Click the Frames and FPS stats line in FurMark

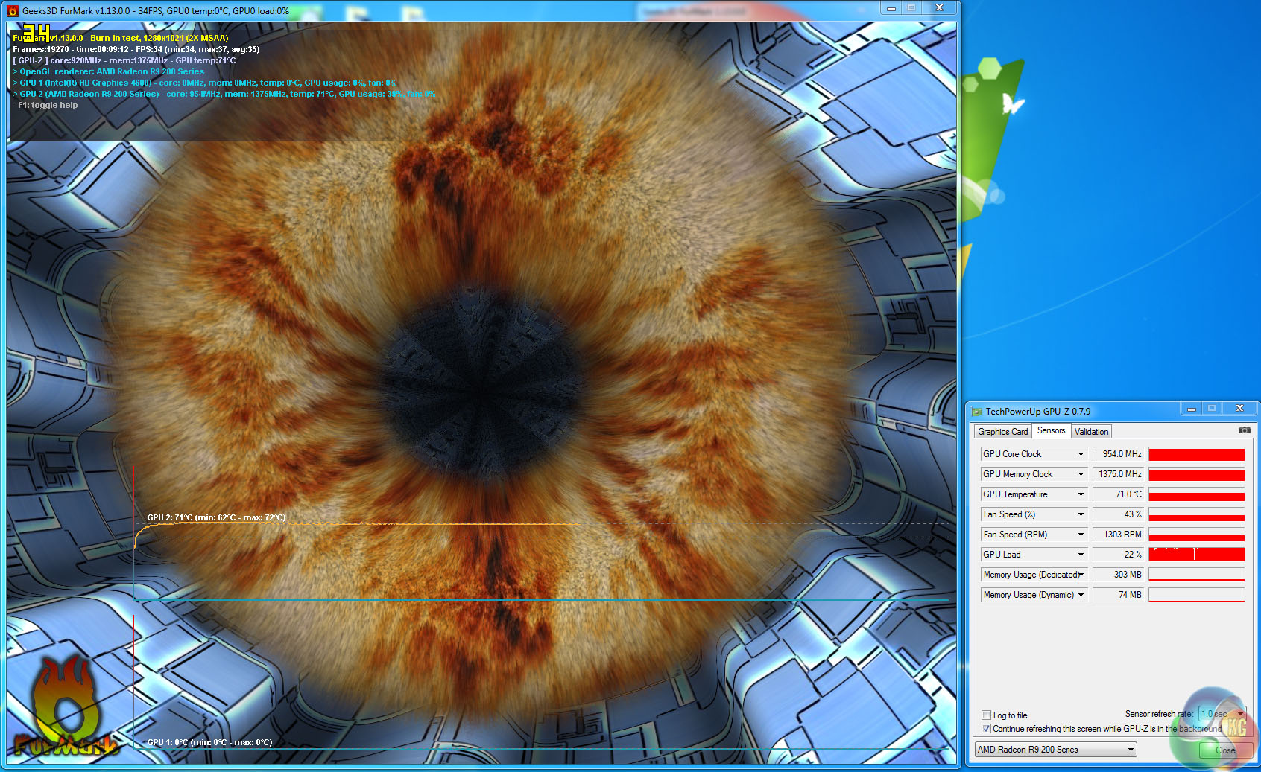tap(136, 50)
